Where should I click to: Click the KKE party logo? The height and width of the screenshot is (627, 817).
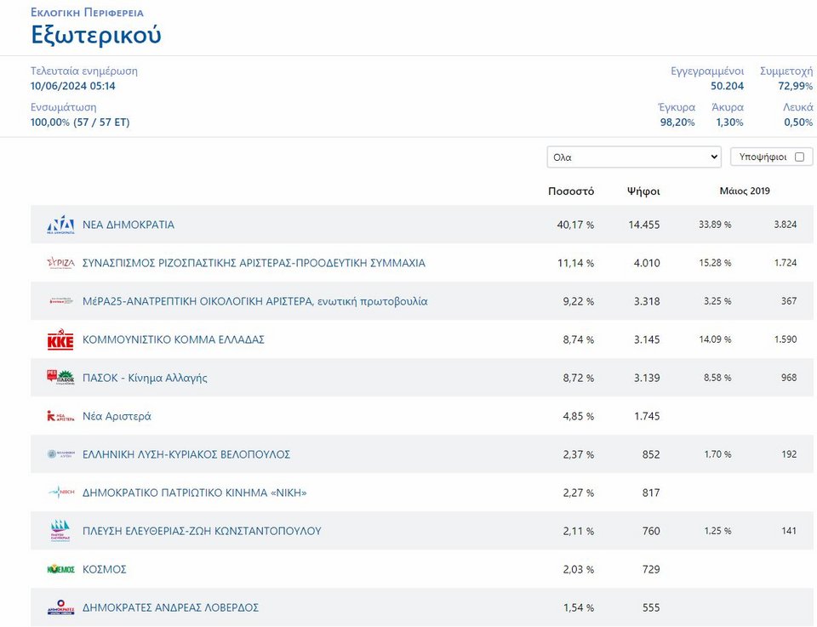60,339
